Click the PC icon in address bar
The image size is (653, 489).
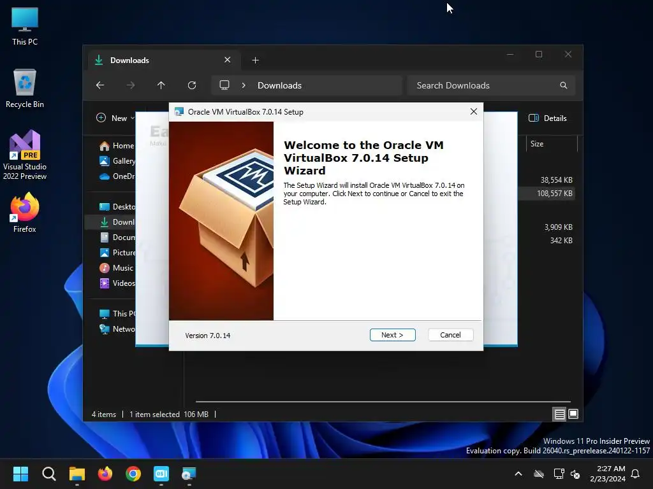(224, 85)
